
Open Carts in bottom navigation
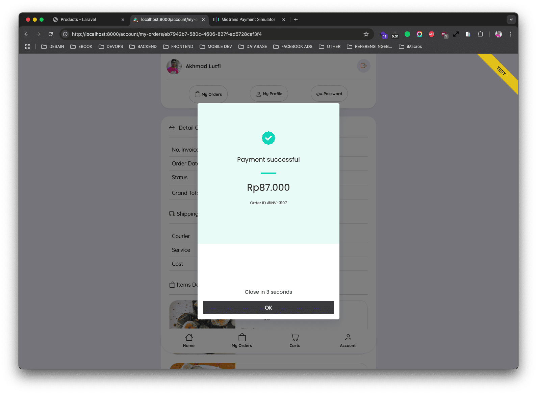click(295, 340)
